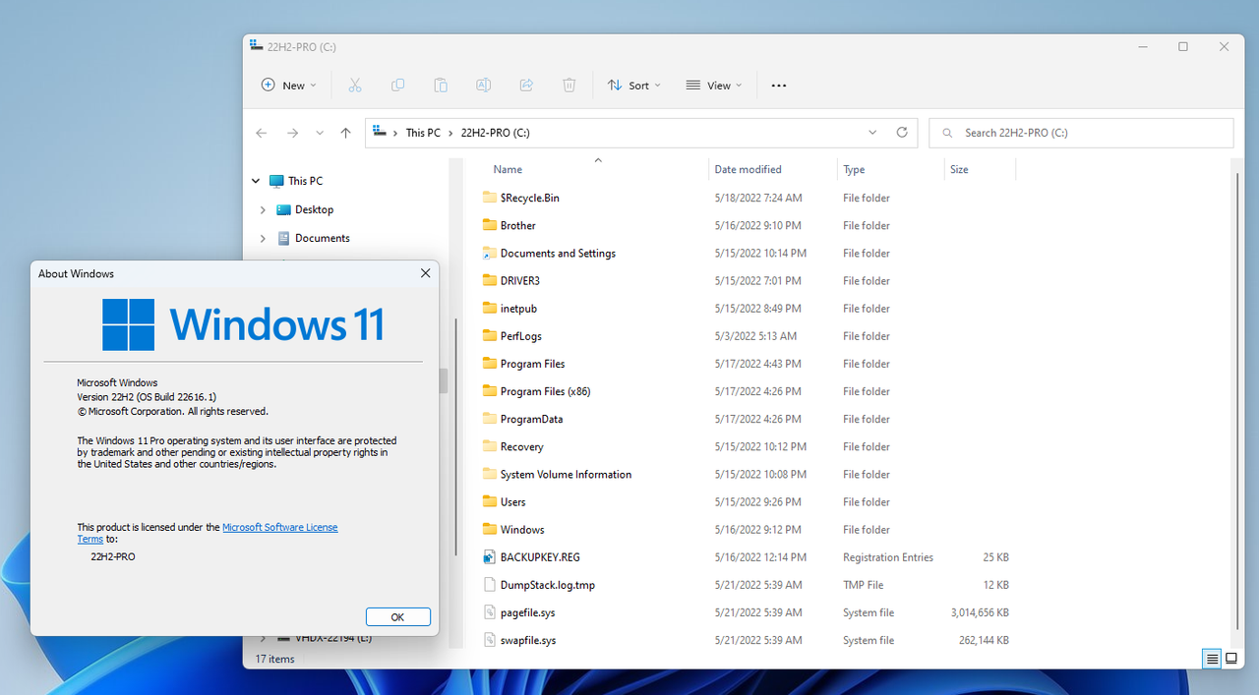The height and width of the screenshot is (695, 1259).
Task: Switch to details view layout icon
Action: click(x=1212, y=659)
